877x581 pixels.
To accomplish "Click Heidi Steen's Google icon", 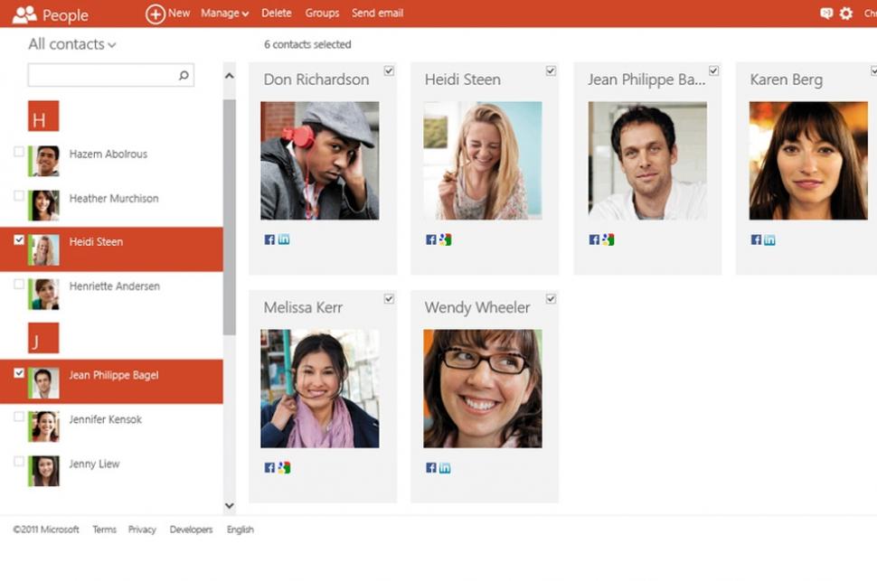I will pos(445,240).
